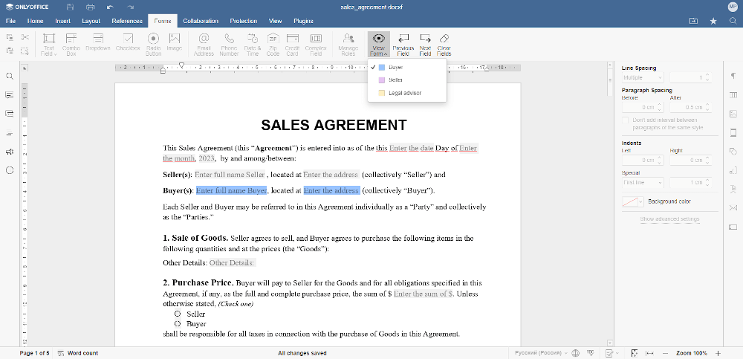Go to the Next Field
Viewport: 743px width, 359px height.
[x=425, y=41]
